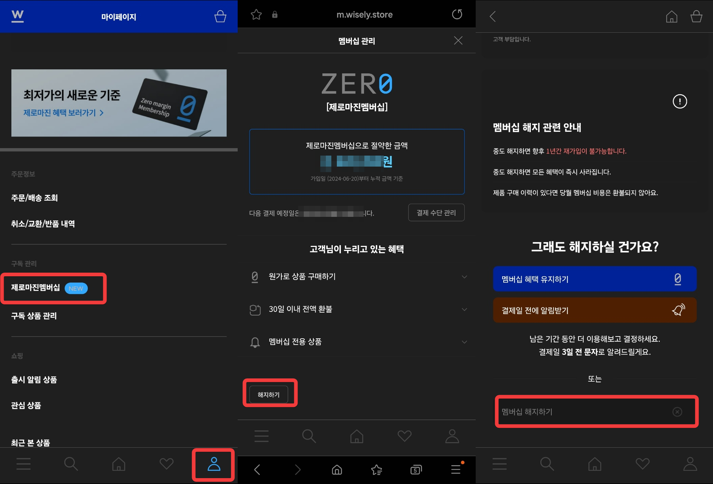The width and height of the screenshot is (713, 484).
Task: Go forward using the browser forward arrow
Action: (298, 470)
